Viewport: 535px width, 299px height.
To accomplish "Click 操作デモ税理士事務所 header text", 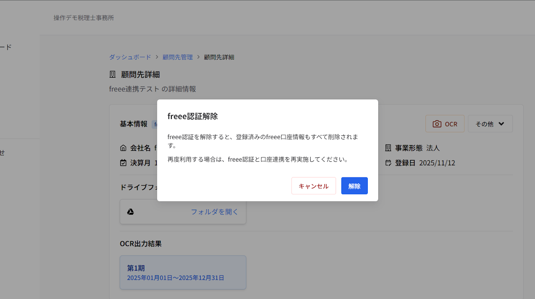I will point(84,18).
